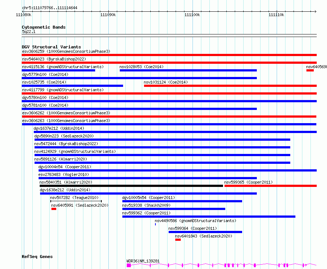Open the dgv5779n100 (Coe2014) label
The height and width of the screenshot is (269, 327).
point(45,74)
